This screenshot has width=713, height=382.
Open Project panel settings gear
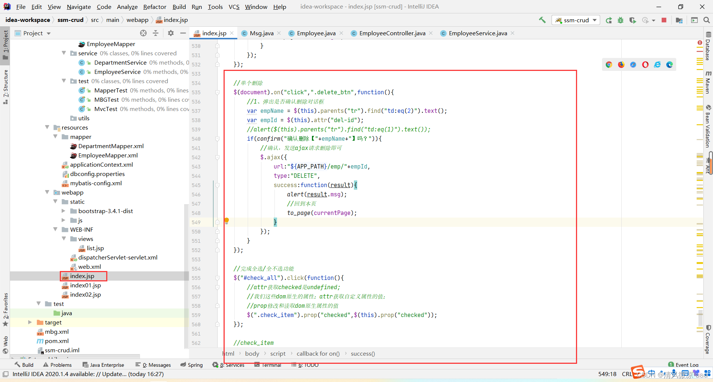click(x=170, y=33)
